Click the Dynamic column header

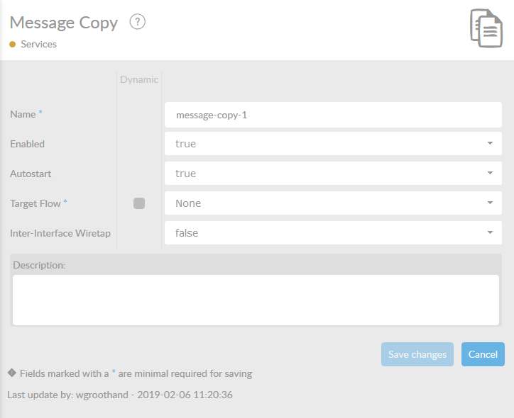(x=139, y=79)
